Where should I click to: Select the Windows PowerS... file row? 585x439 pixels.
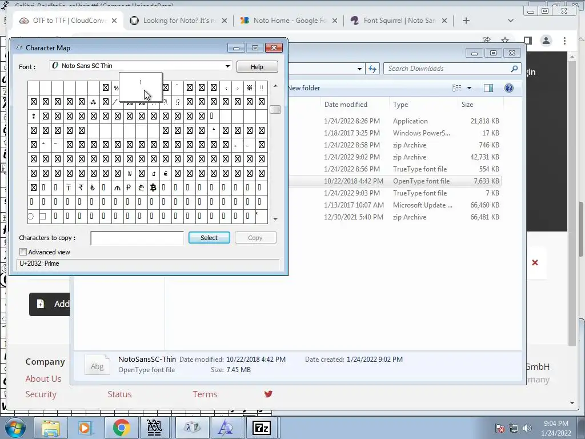tap(395, 133)
